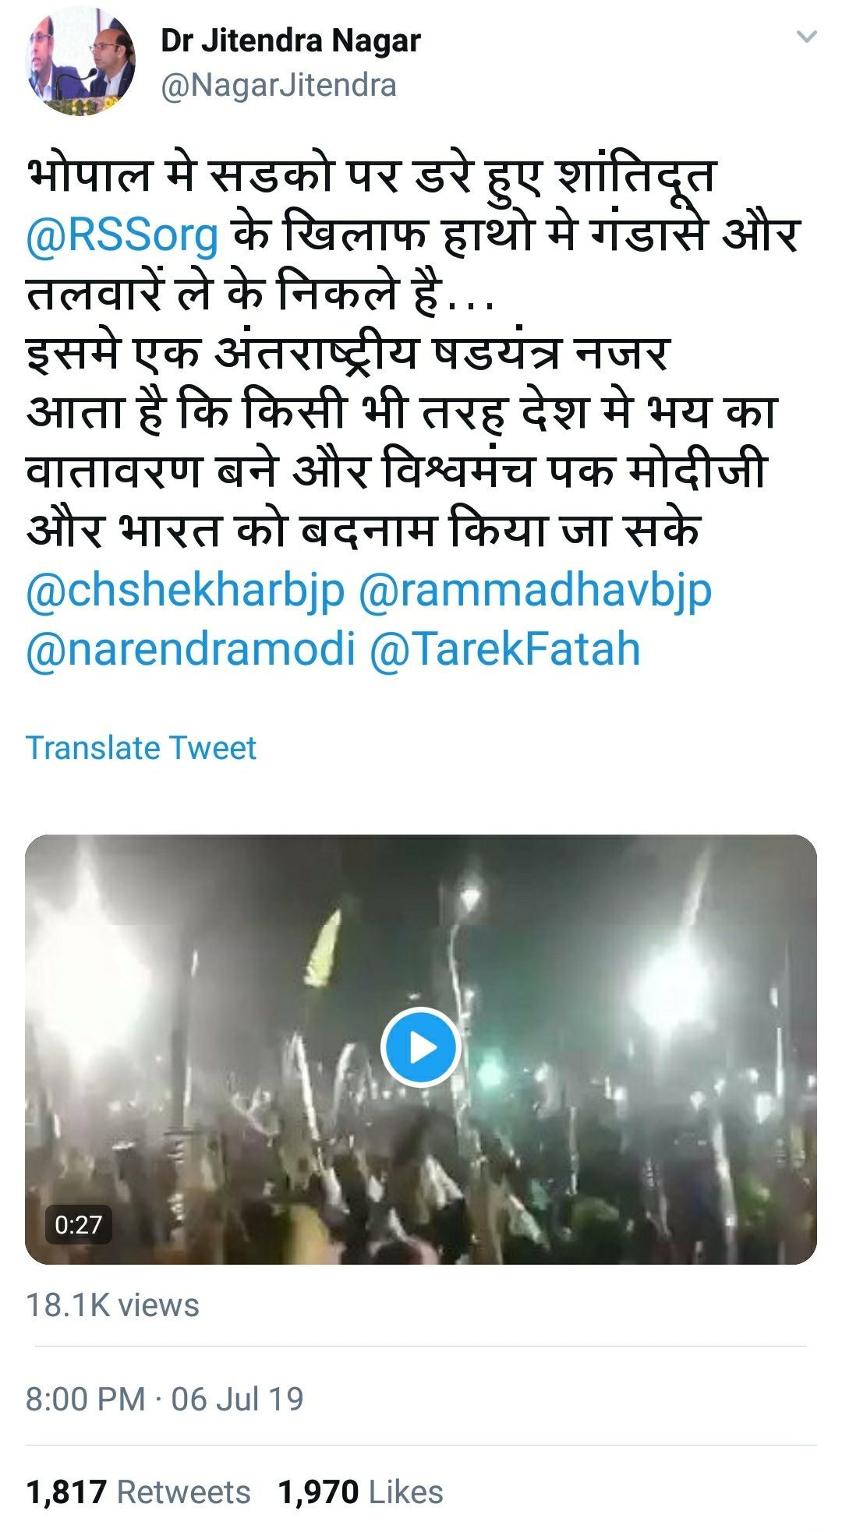The height and width of the screenshot is (1532, 842).
Task: Open the @TarekFatah mention
Action: (x=504, y=648)
